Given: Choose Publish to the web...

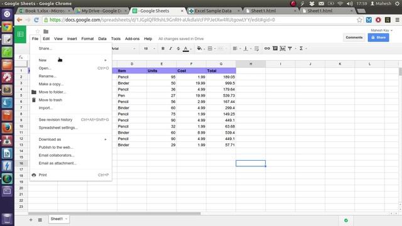Looking at the screenshot, I should coord(71,148).
